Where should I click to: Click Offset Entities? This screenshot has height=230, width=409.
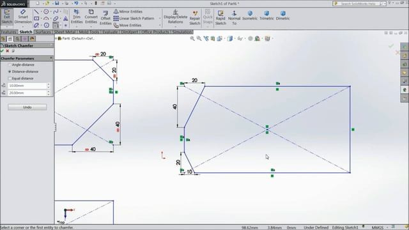(x=105, y=18)
